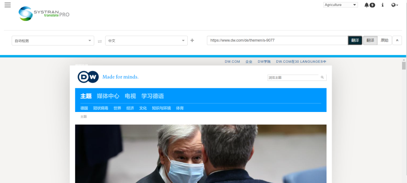Image resolution: width=407 pixels, height=183 pixels.
Task: Select the 媒体中心 tab
Action: click(108, 96)
